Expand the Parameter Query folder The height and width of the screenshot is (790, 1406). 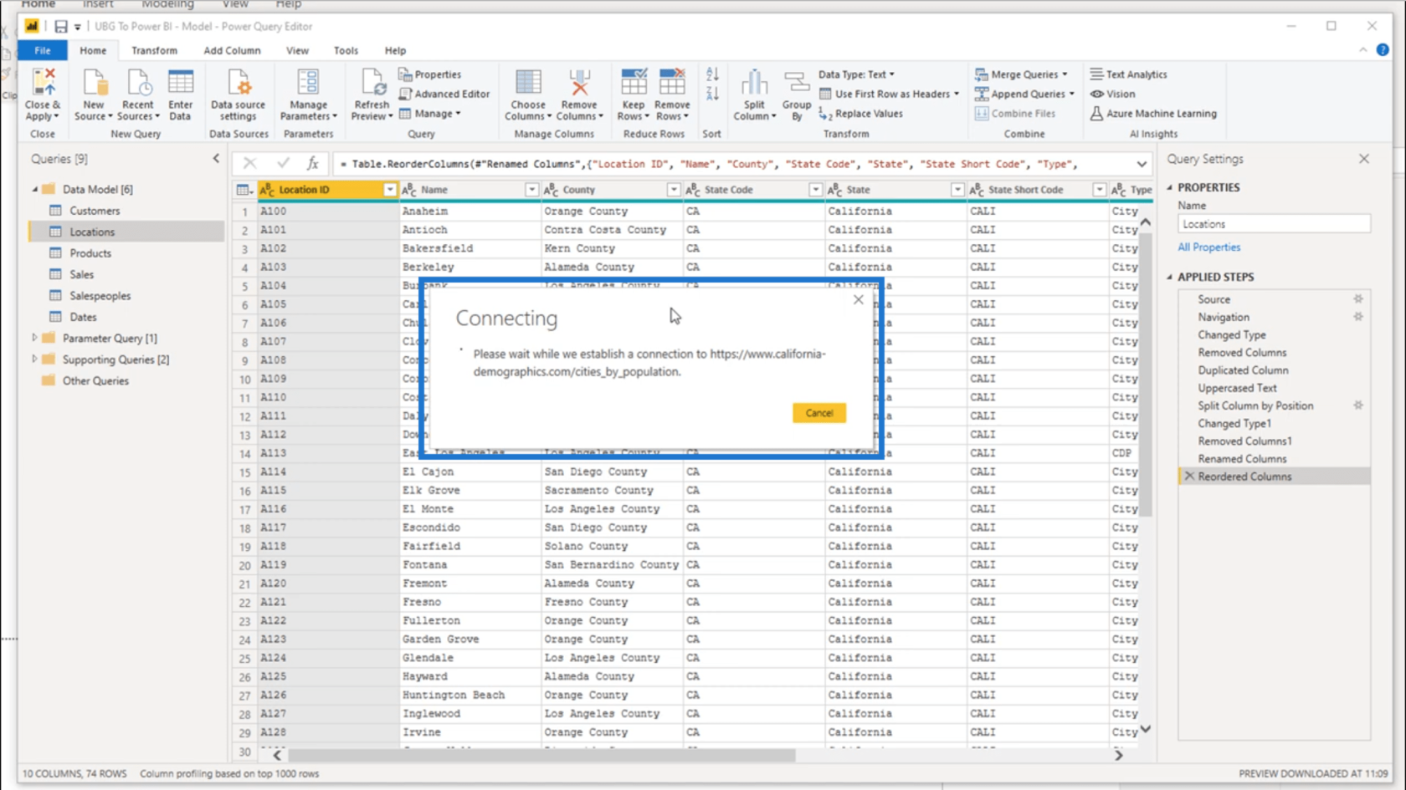click(x=34, y=338)
